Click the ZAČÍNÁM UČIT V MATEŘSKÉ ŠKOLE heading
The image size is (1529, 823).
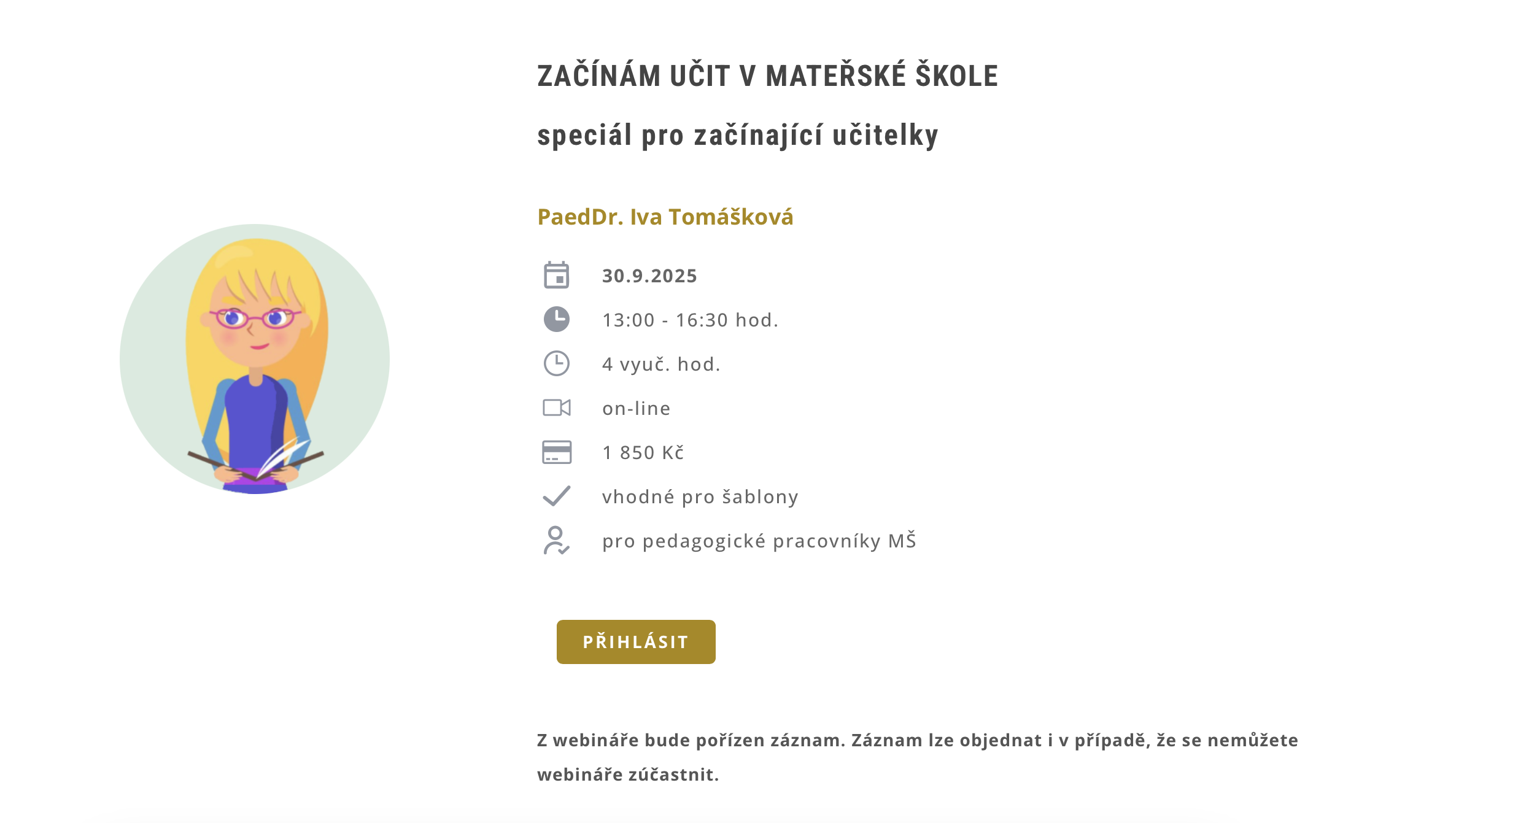point(767,75)
